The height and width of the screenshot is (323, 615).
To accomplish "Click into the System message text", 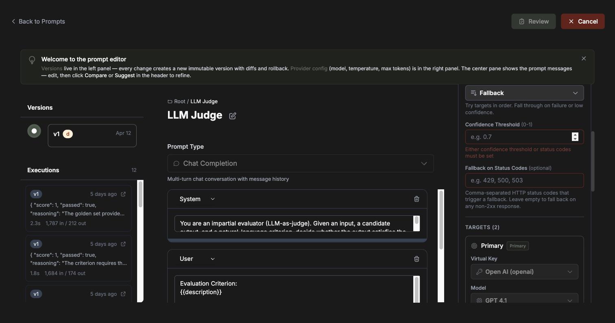I will (x=294, y=224).
